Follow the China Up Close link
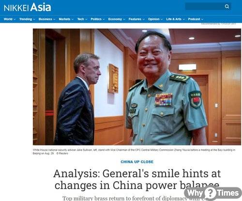 tap(137, 162)
